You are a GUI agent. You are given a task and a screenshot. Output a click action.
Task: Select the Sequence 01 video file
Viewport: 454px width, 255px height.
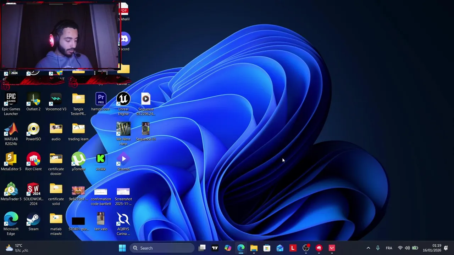146,132
